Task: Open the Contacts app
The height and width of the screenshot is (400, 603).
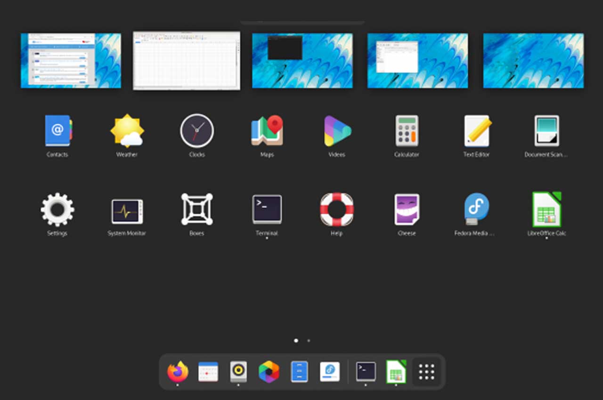Action: (x=57, y=131)
